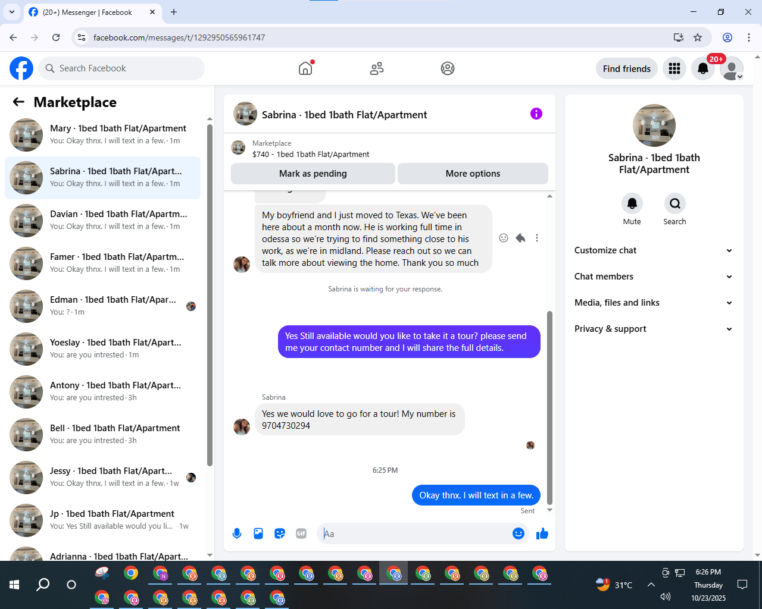Open Bell's 1bed 1bath conversation
The height and width of the screenshot is (609, 762).
pyautogui.click(x=102, y=435)
